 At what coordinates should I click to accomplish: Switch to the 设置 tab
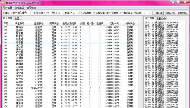(x=17, y=18)
